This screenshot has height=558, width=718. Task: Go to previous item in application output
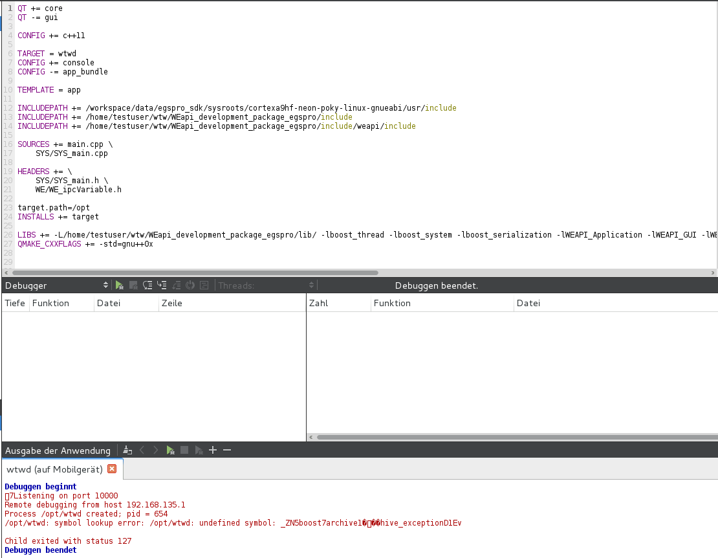[142, 451]
